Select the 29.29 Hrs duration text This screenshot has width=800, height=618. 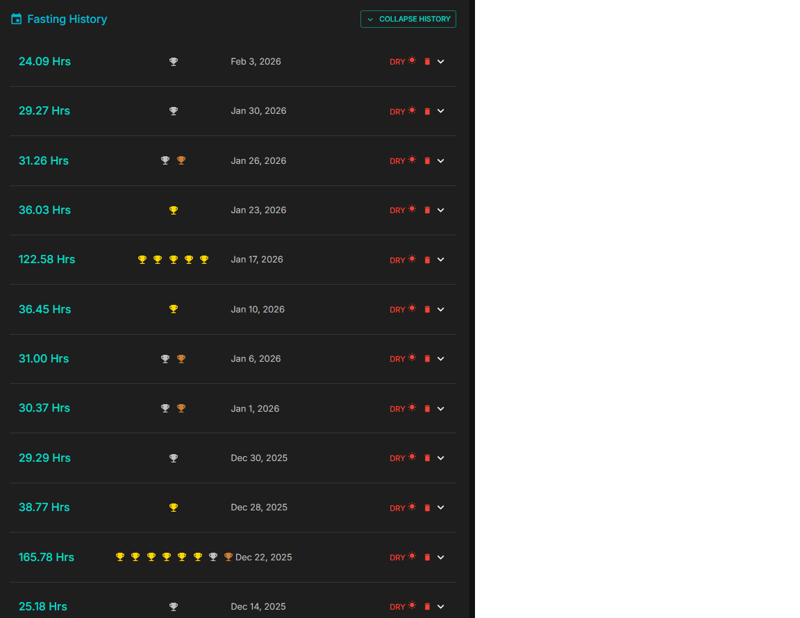coord(45,458)
